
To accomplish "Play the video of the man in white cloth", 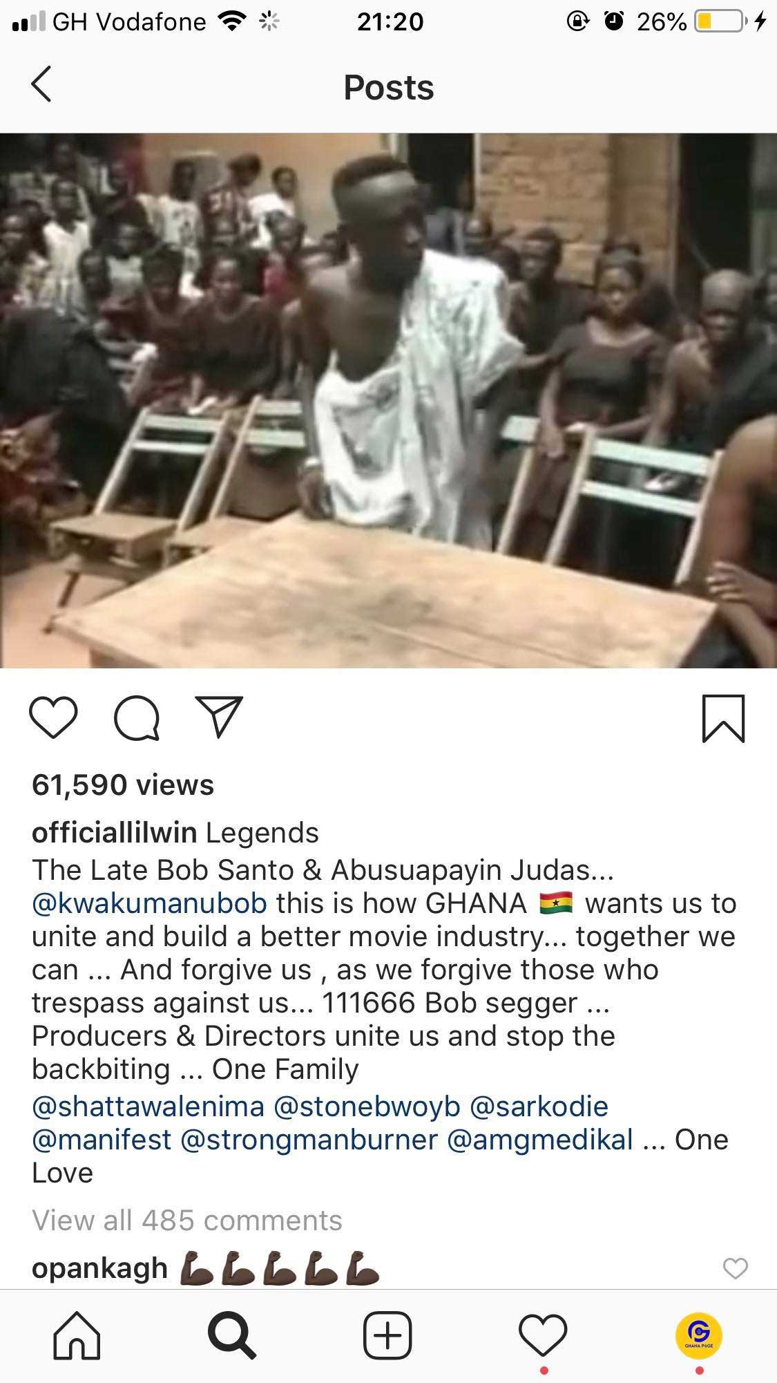I will (388, 400).
